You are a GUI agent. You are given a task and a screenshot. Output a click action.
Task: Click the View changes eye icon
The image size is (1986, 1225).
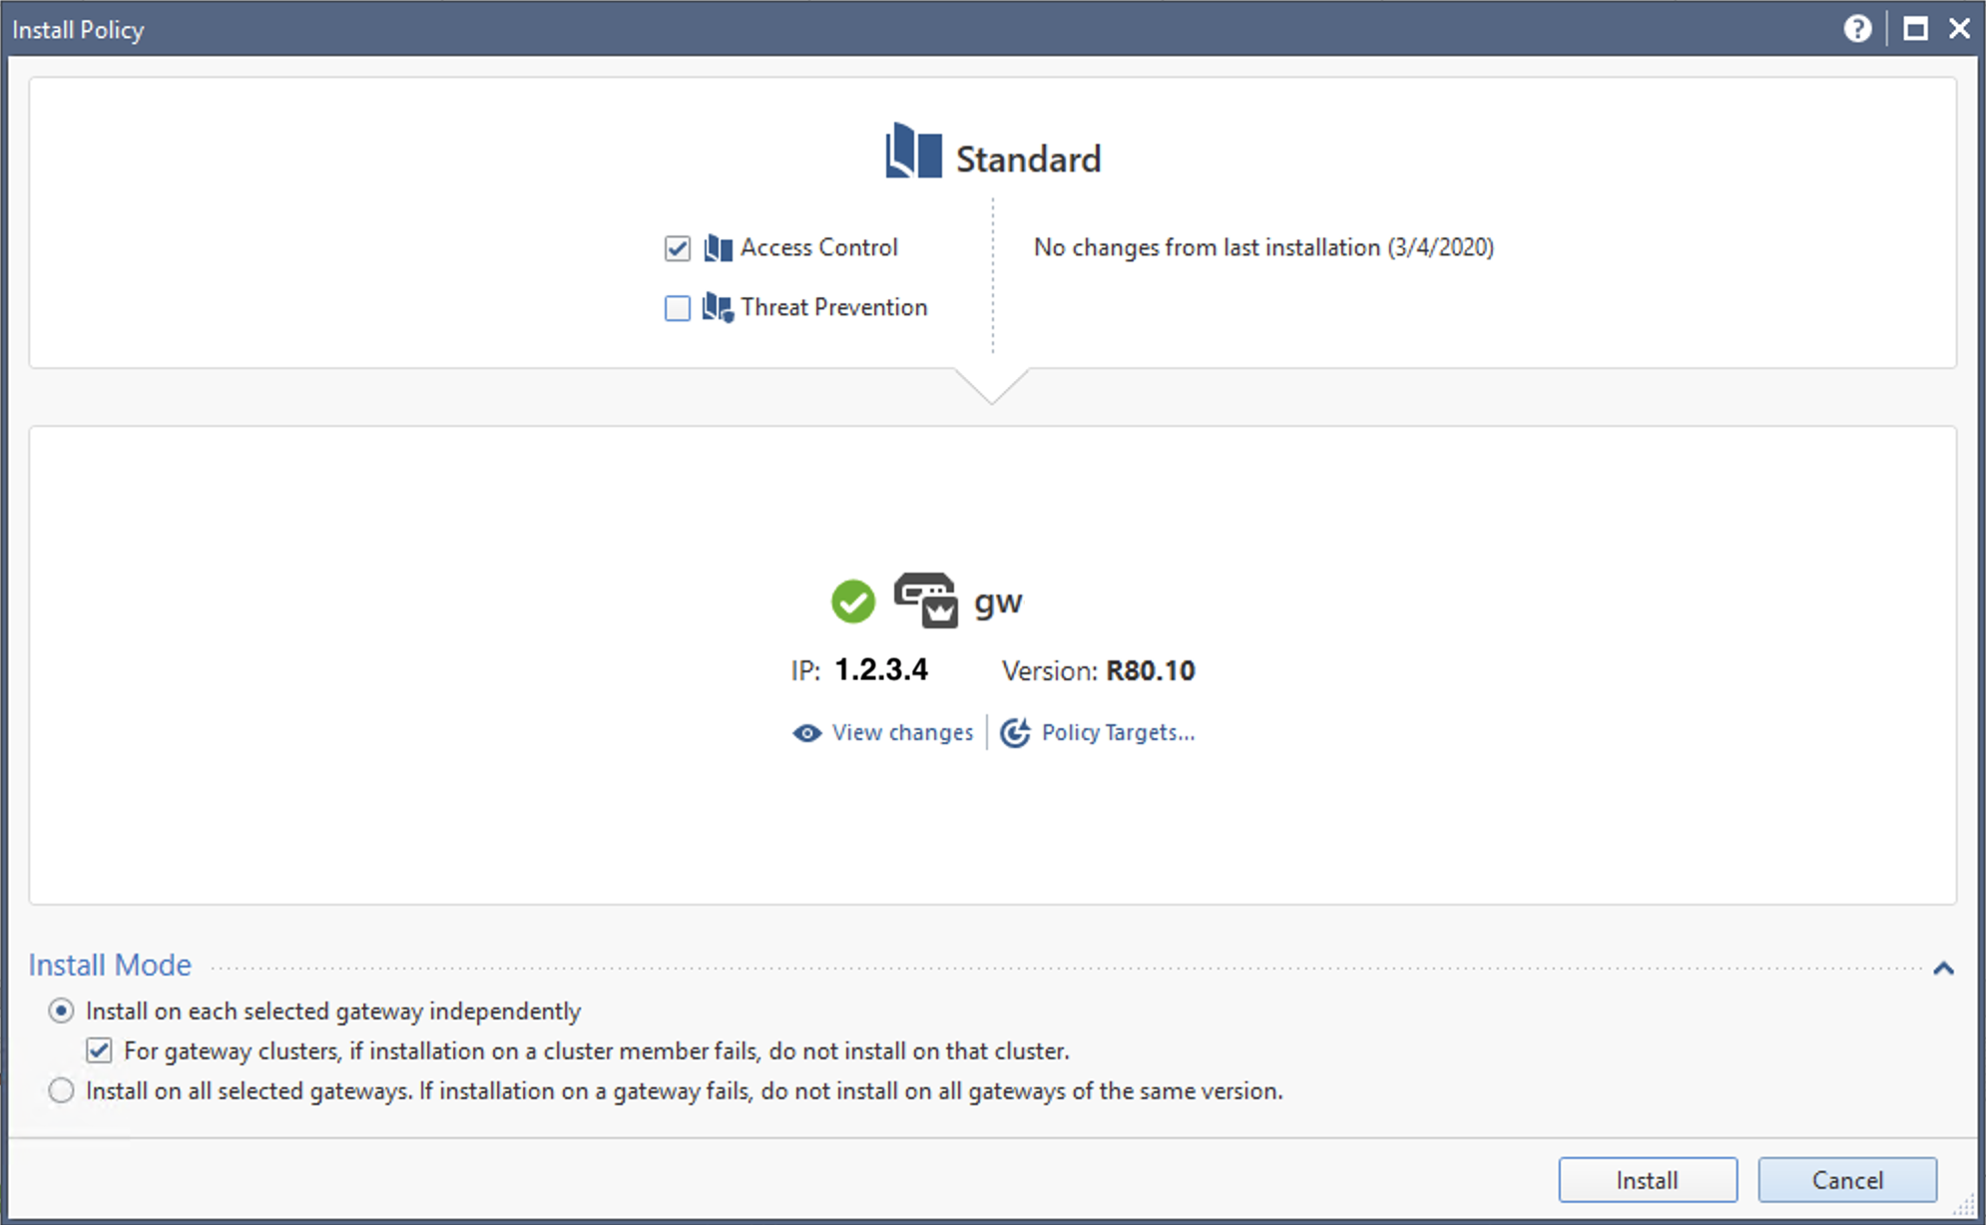(803, 731)
